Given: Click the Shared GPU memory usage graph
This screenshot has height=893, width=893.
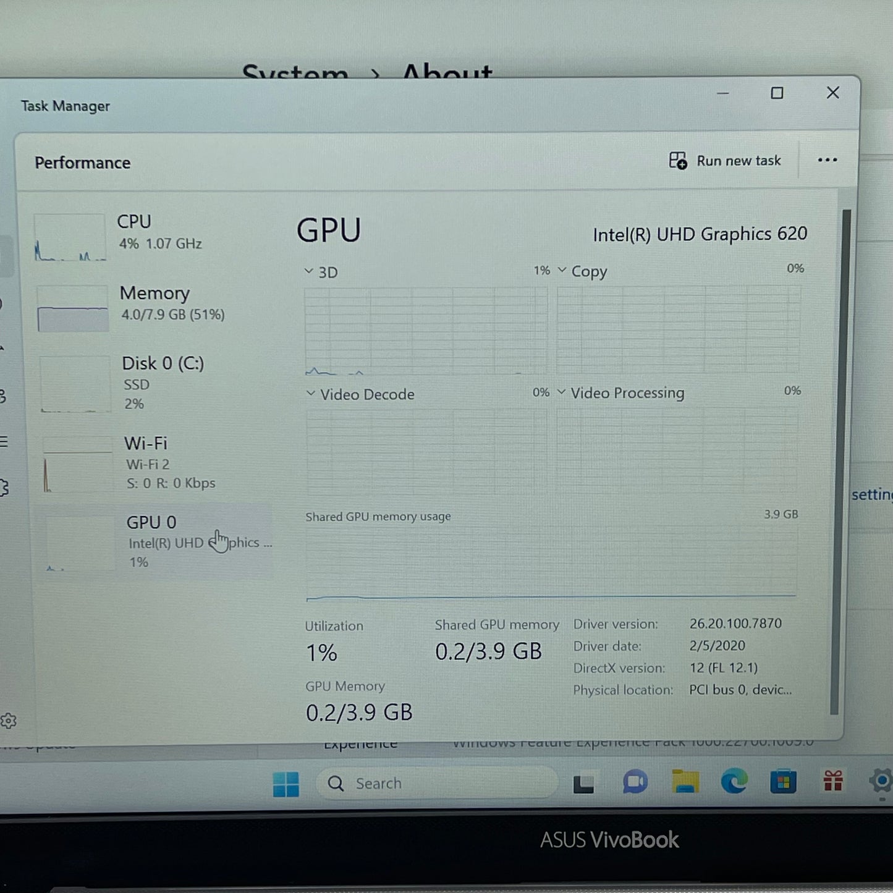Looking at the screenshot, I should coord(551,562).
